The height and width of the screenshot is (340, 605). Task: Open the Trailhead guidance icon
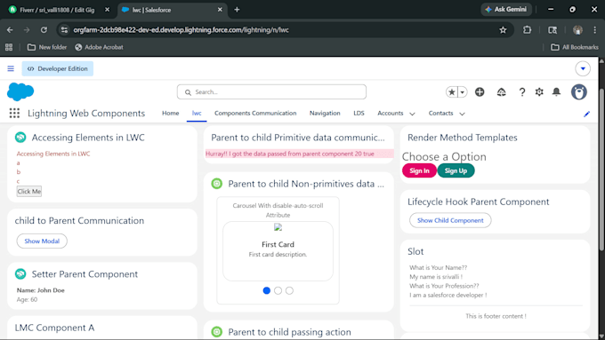tap(501, 92)
